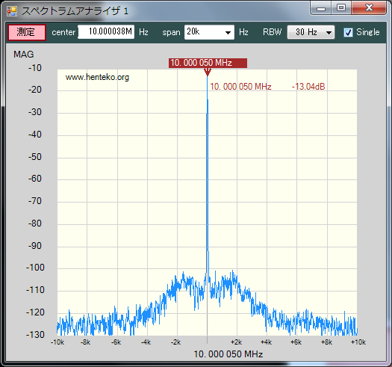Screen dimensions: 392x367
Task: Maximize the spectrum analyzer window
Action: 341,8
